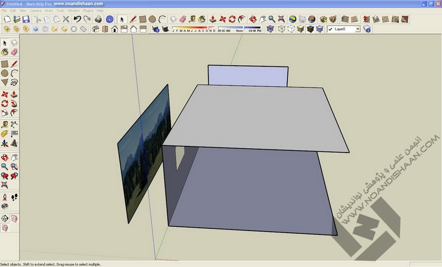
Task: Open the Layer0 dropdown list
Action: pos(357,29)
